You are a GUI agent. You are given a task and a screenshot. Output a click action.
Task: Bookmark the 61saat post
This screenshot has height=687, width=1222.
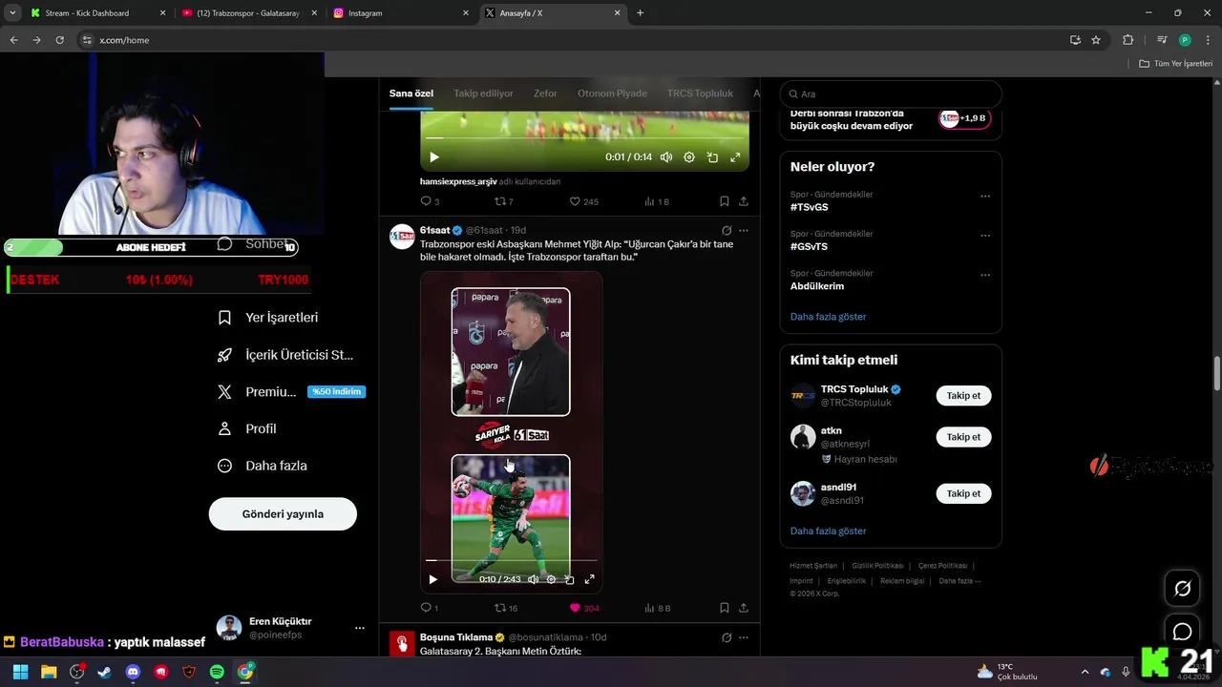point(725,608)
